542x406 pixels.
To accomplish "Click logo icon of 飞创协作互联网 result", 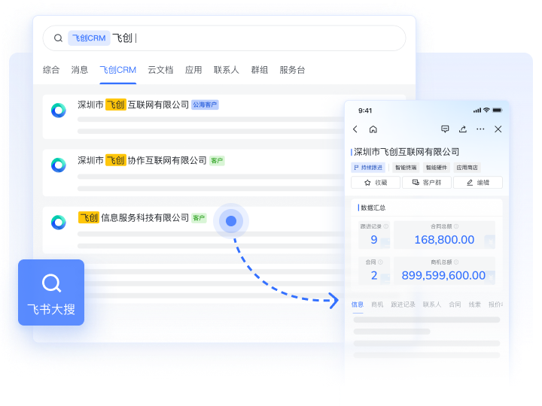I will click(x=59, y=165).
